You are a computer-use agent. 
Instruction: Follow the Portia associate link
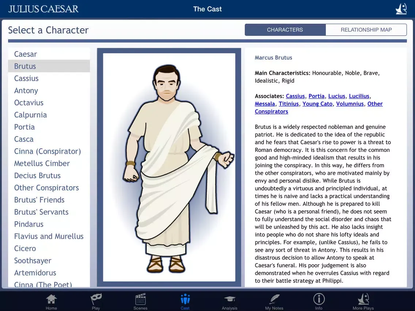pyautogui.click(x=316, y=96)
